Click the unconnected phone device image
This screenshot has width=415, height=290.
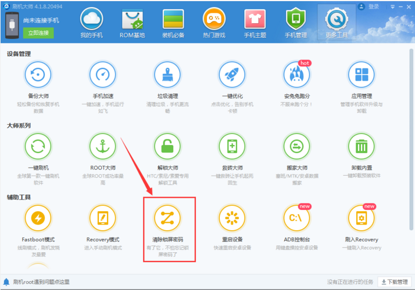click(x=12, y=26)
